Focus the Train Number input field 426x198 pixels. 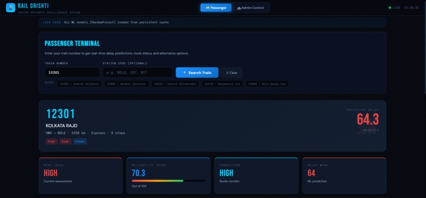[x=72, y=72]
